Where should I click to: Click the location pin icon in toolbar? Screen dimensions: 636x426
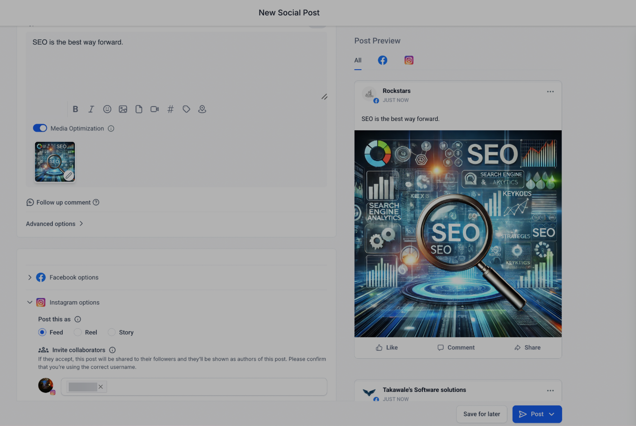[x=202, y=109]
